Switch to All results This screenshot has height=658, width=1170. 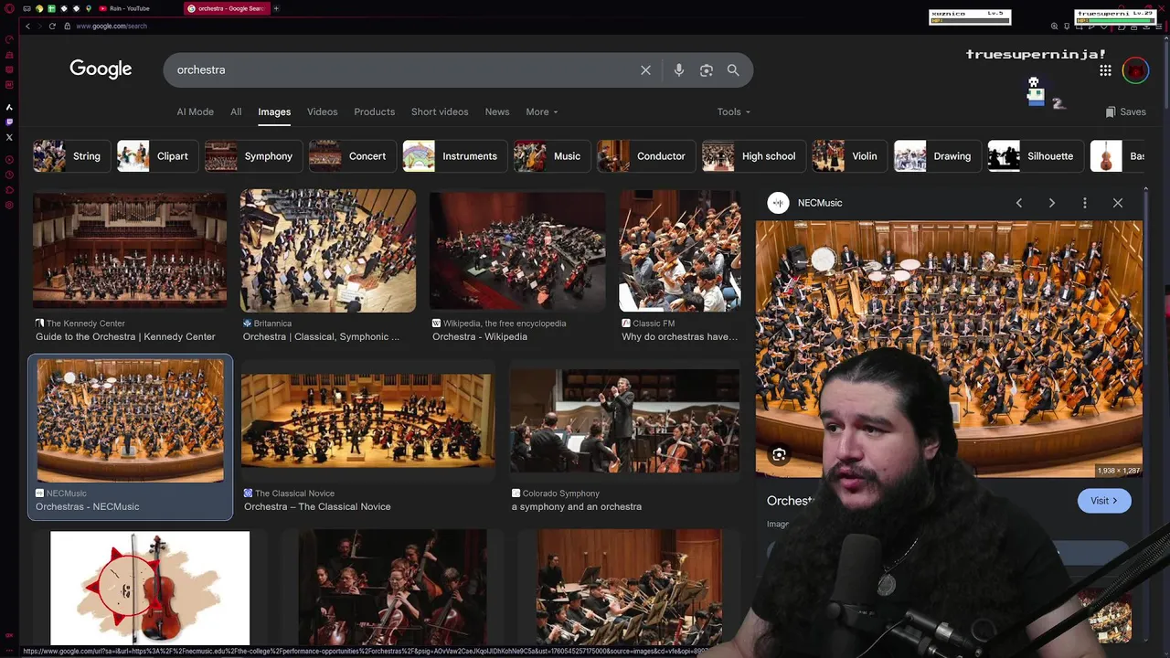236,111
